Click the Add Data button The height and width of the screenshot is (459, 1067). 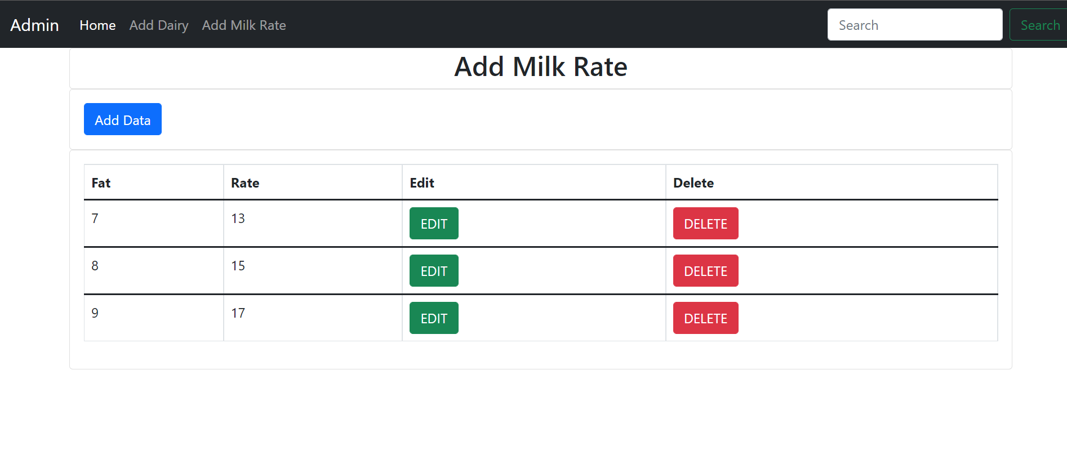122,119
